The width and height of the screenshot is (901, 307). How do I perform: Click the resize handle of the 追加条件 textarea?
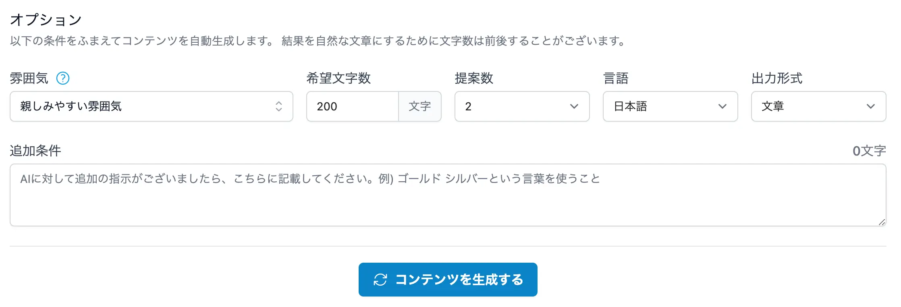click(882, 222)
